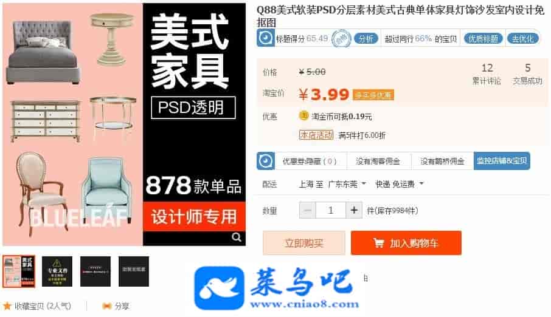The width and height of the screenshot is (551, 317).
Task: Click the blue plugin icon beside title score
Action: tap(265, 38)
